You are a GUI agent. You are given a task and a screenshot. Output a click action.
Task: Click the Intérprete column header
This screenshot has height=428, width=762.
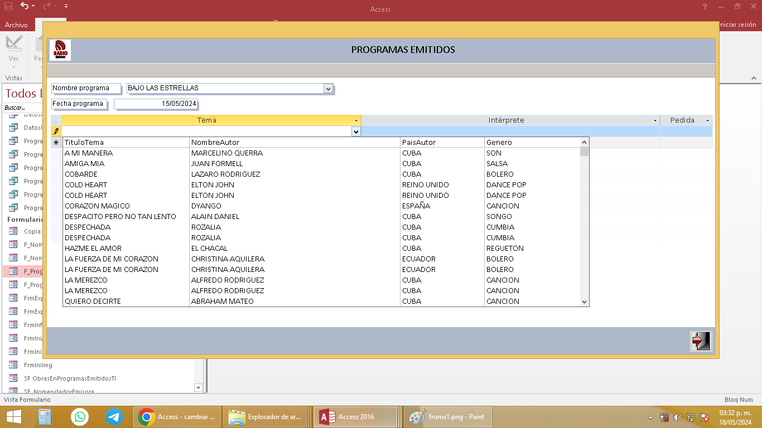(x=506, y=120)
